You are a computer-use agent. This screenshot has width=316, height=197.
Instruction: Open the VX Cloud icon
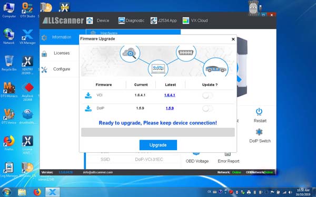click(x=186, y=20)
